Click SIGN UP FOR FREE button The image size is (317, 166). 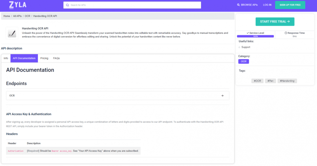pyautogui.click(x=290, y=5)
